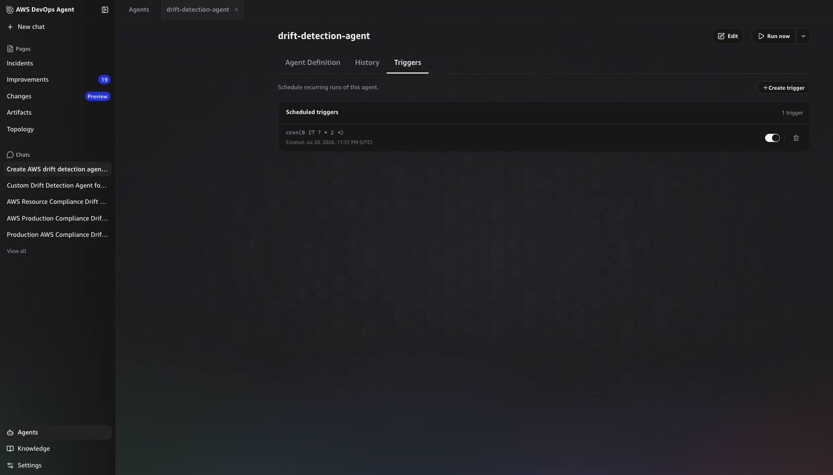This screenshot has width=833, height=475.
Task: Click the trigger Created date text
Action: [x=329, y=142]
